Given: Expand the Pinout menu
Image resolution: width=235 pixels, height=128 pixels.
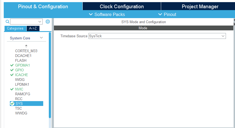Looking at the screenshot, I should (x=167, y=15).
